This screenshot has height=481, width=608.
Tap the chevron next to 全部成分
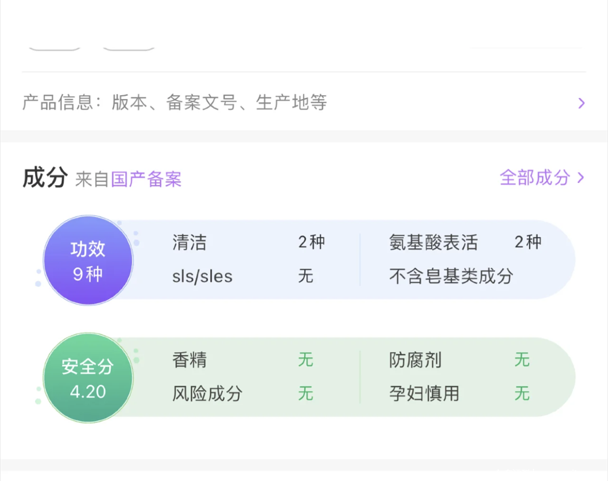pos(581,177)
